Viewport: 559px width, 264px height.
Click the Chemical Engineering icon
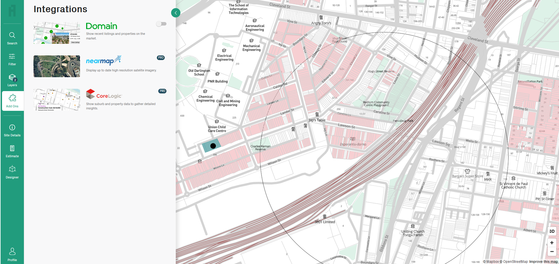[205, 91]
